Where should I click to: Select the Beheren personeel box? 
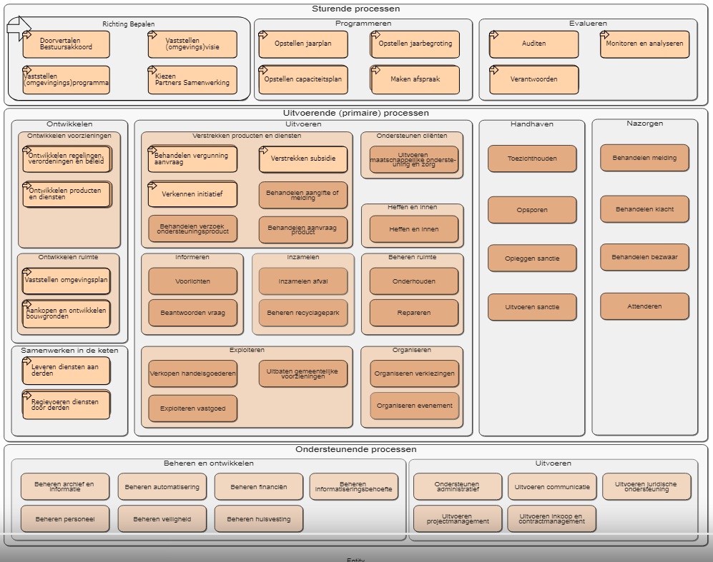tap(65, 519)
